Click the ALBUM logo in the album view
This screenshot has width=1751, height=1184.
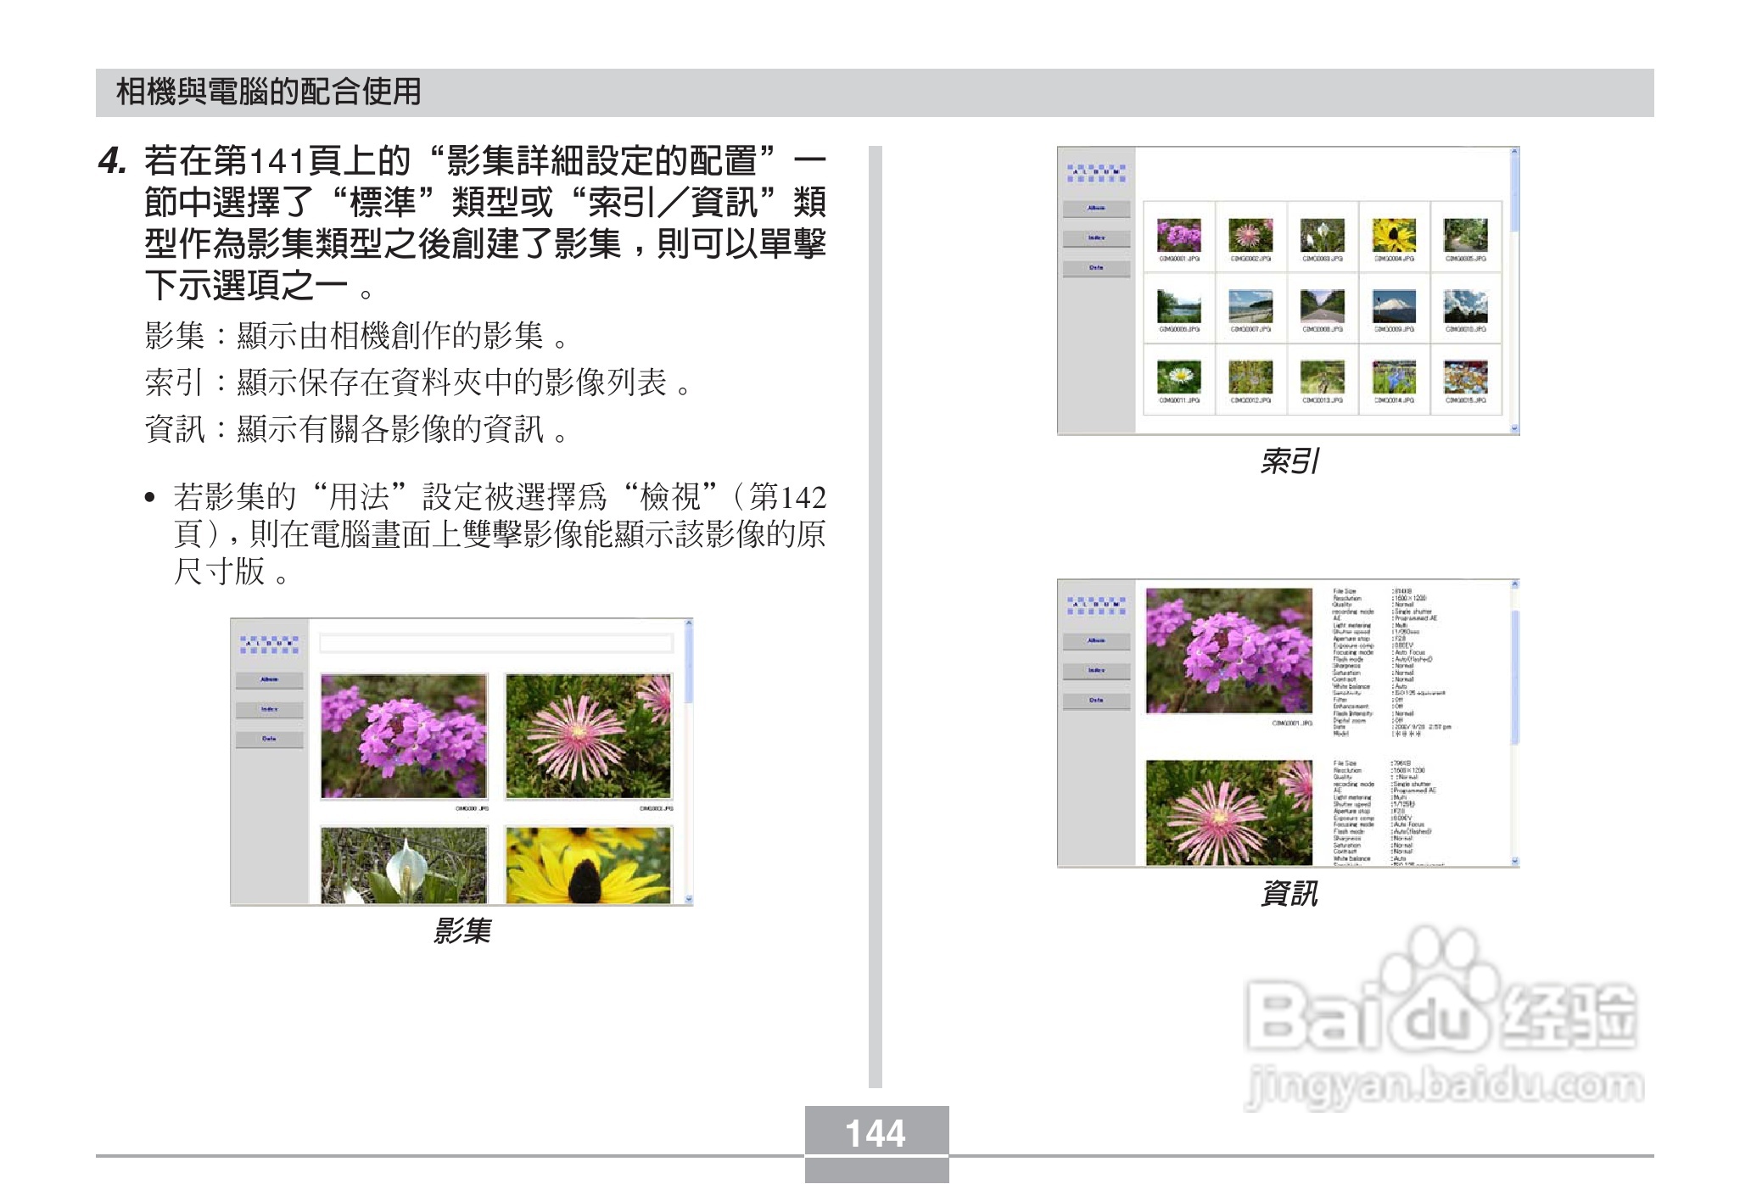pos(269,645)
